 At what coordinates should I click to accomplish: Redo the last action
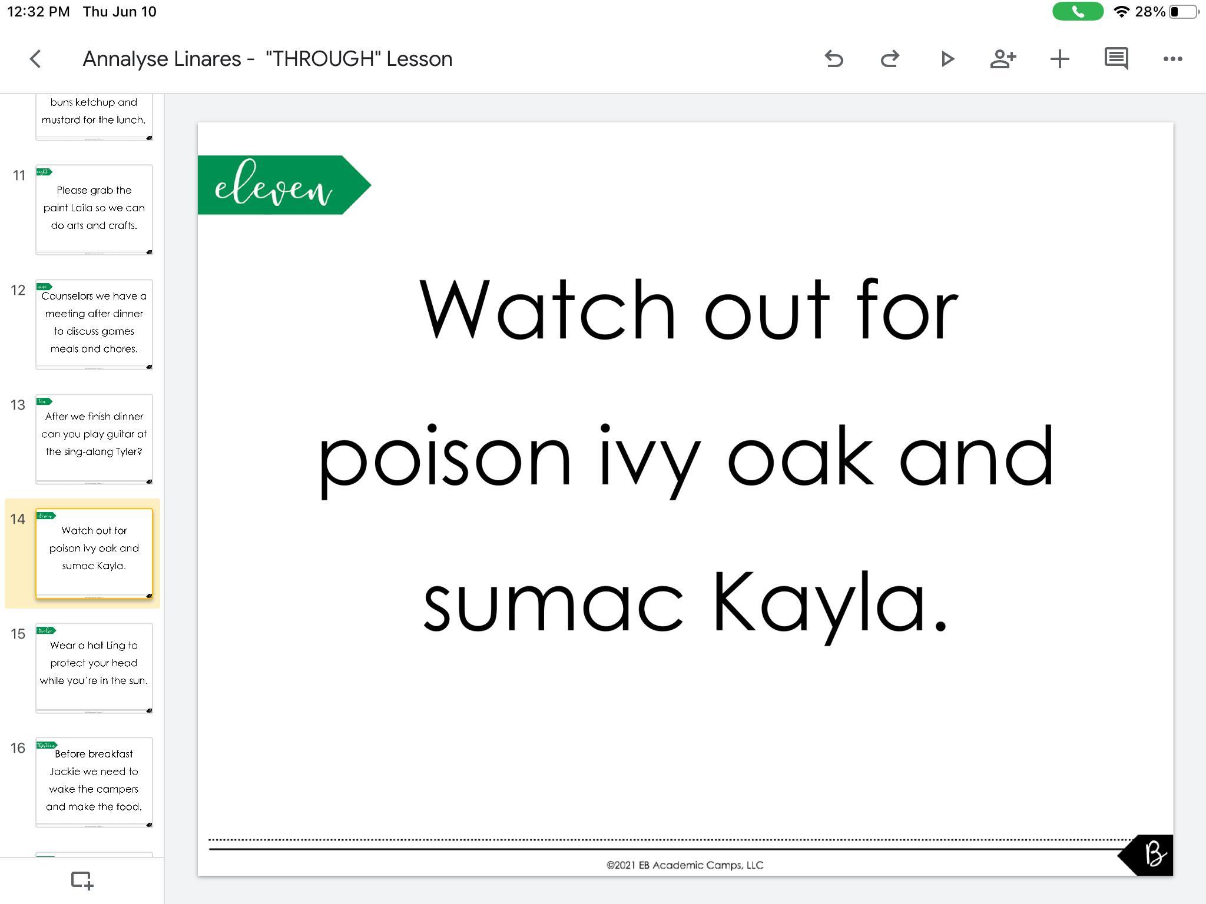[890, 59]
